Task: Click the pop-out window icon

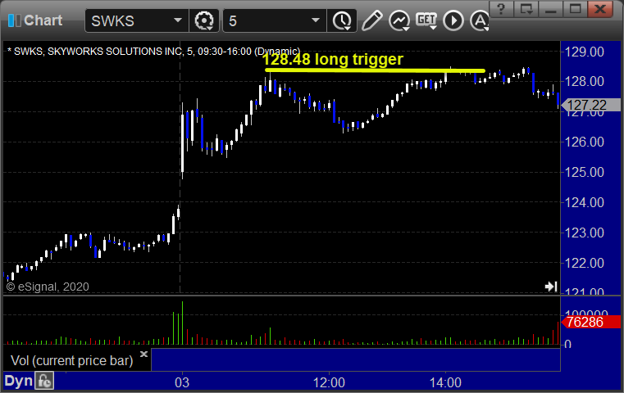Action: [x=526, y=8]
